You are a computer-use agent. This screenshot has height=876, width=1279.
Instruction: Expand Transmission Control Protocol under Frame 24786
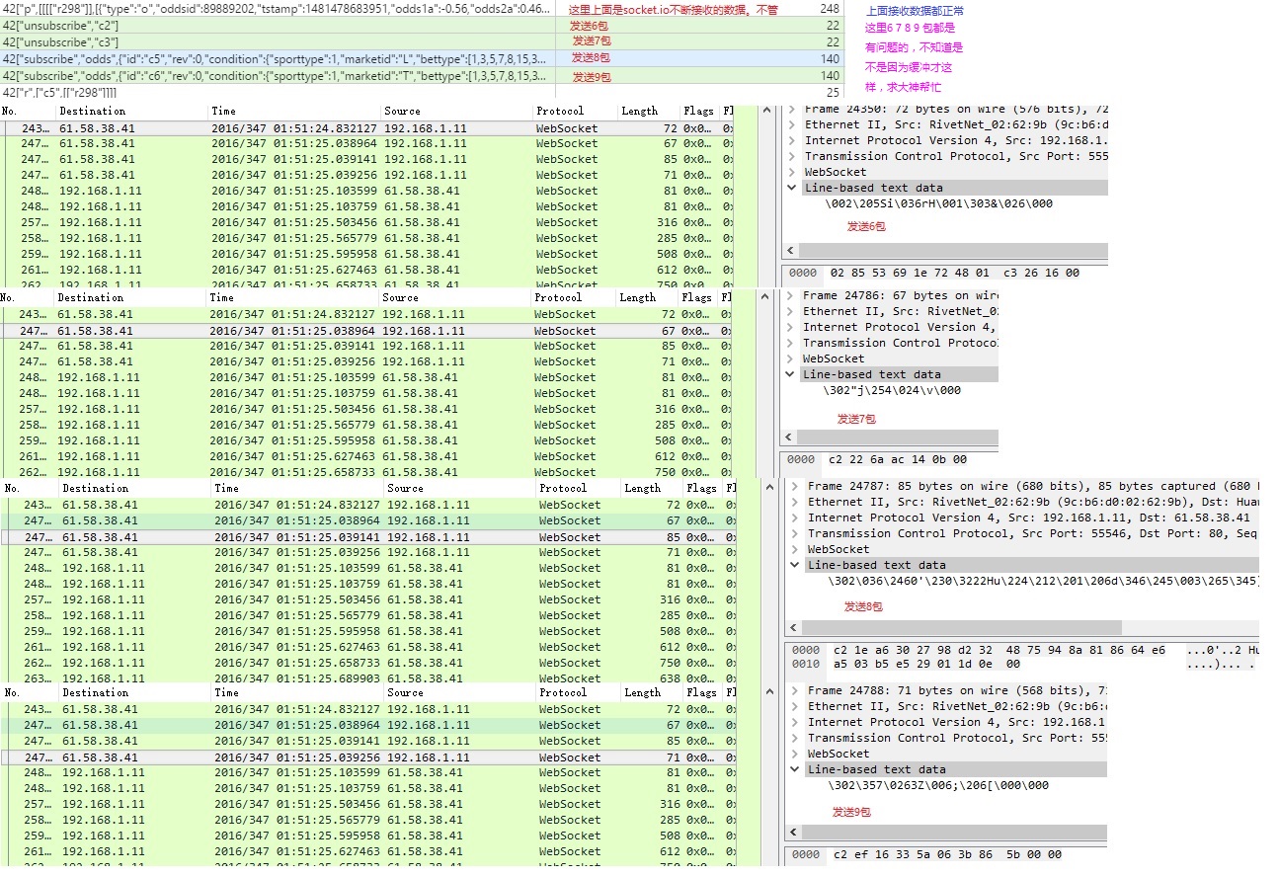click(789, 343)
